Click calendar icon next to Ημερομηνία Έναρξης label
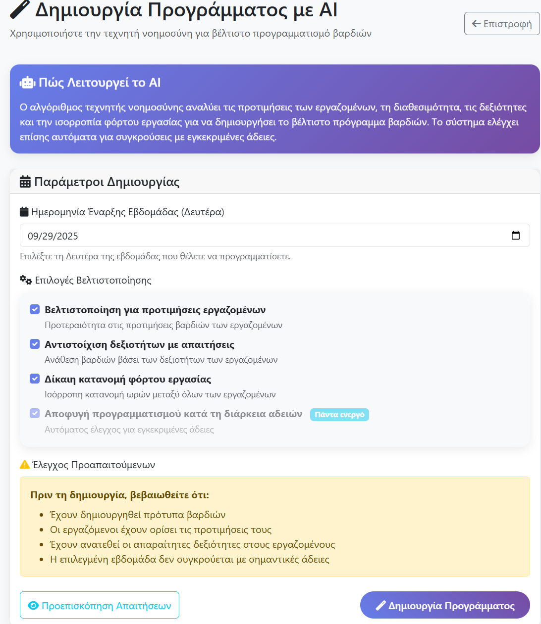 point(24,212)
